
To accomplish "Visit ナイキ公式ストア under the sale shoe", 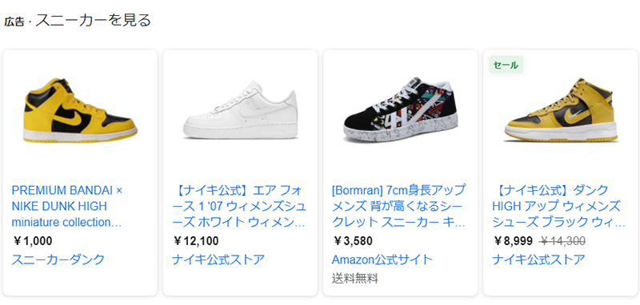I will point(538,259).
